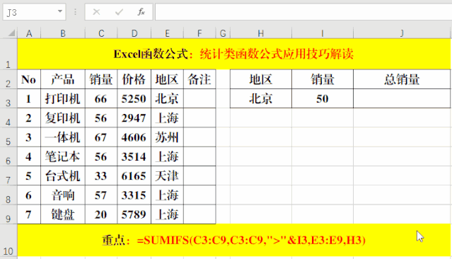Select column E header
The image size is (452, 259).
click(167, 33)
